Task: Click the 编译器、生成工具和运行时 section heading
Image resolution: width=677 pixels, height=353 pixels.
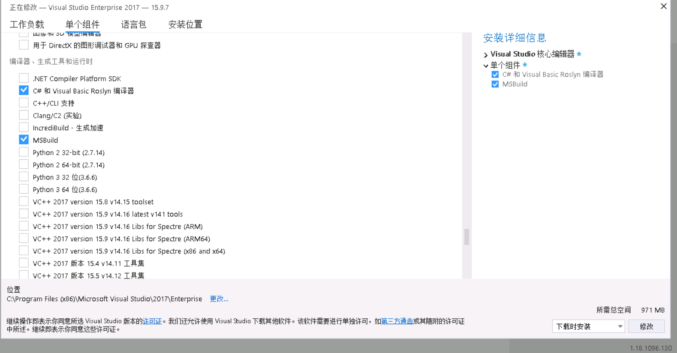Action: coord(51,62)
